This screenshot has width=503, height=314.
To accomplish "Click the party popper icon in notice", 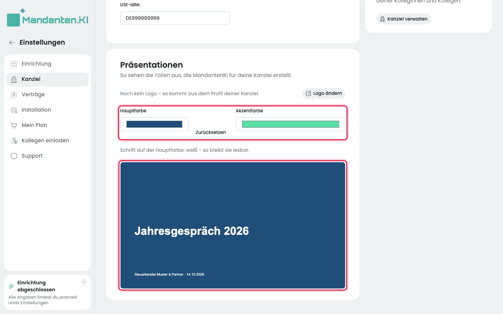I will coord(12,286).
